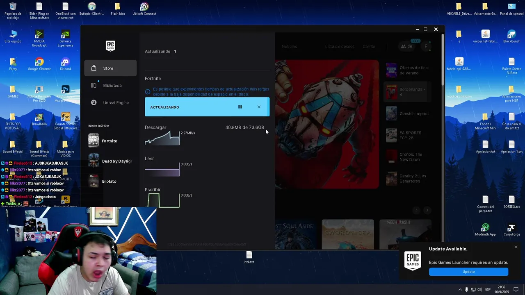Click the Epic Games logo in the update notification
This screenshot has width=525, height=295.
413,261
